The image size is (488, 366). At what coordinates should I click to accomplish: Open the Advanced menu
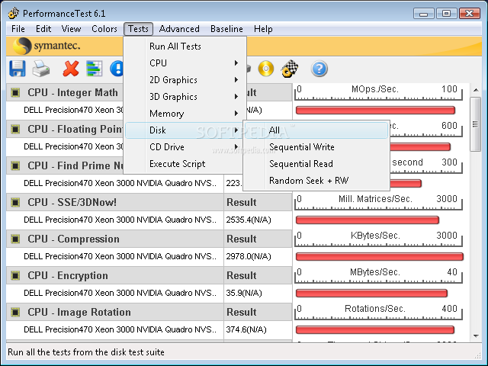coord(179,29)
